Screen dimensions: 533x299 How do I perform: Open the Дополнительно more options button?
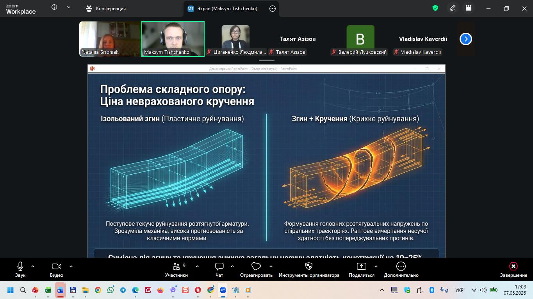(x=401, y=269)
